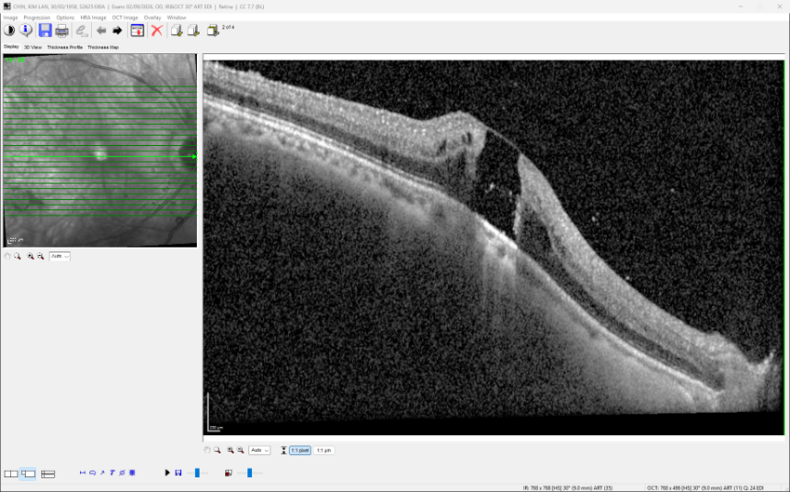This screenshot has height=492, width=790.
Task: Go to next image with black right arrow
Action: (x=117, y=31)
